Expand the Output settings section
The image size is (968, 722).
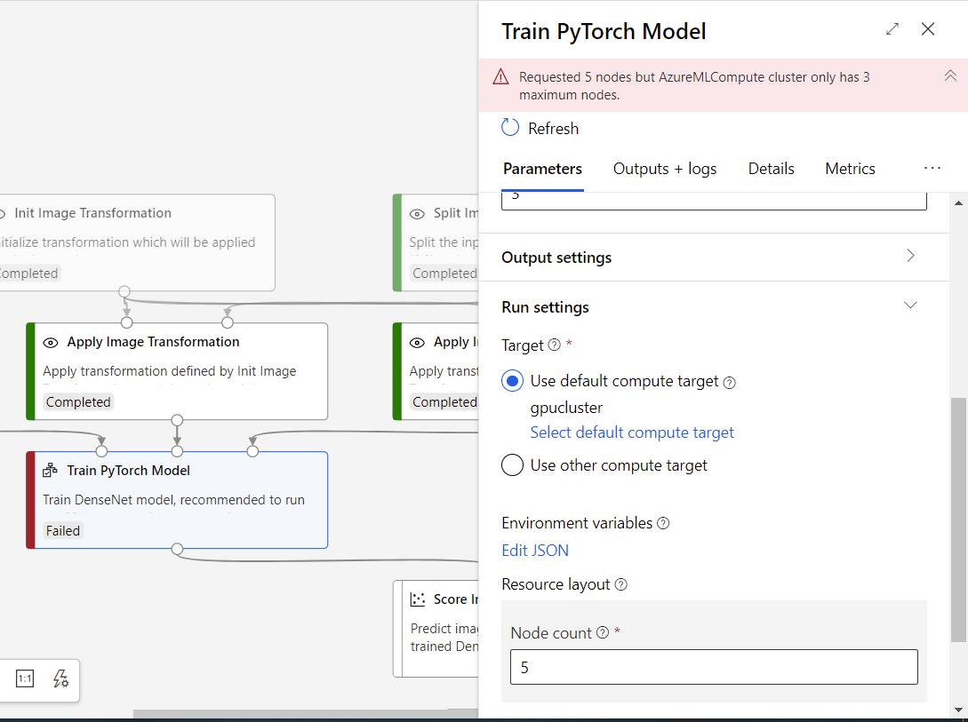pyautogui.click(x=910, y=257)
